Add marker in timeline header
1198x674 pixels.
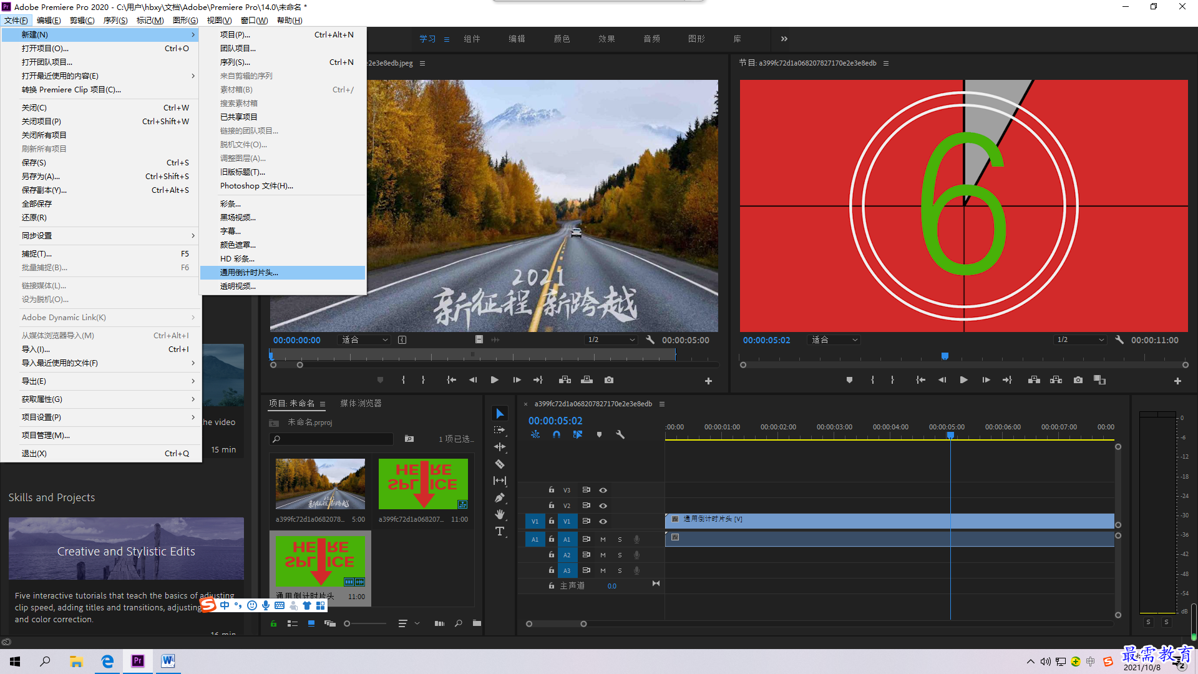599,435
